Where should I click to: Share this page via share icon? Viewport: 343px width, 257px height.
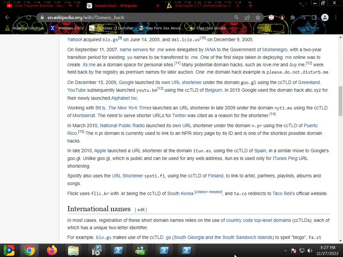(x=247, y=17)
